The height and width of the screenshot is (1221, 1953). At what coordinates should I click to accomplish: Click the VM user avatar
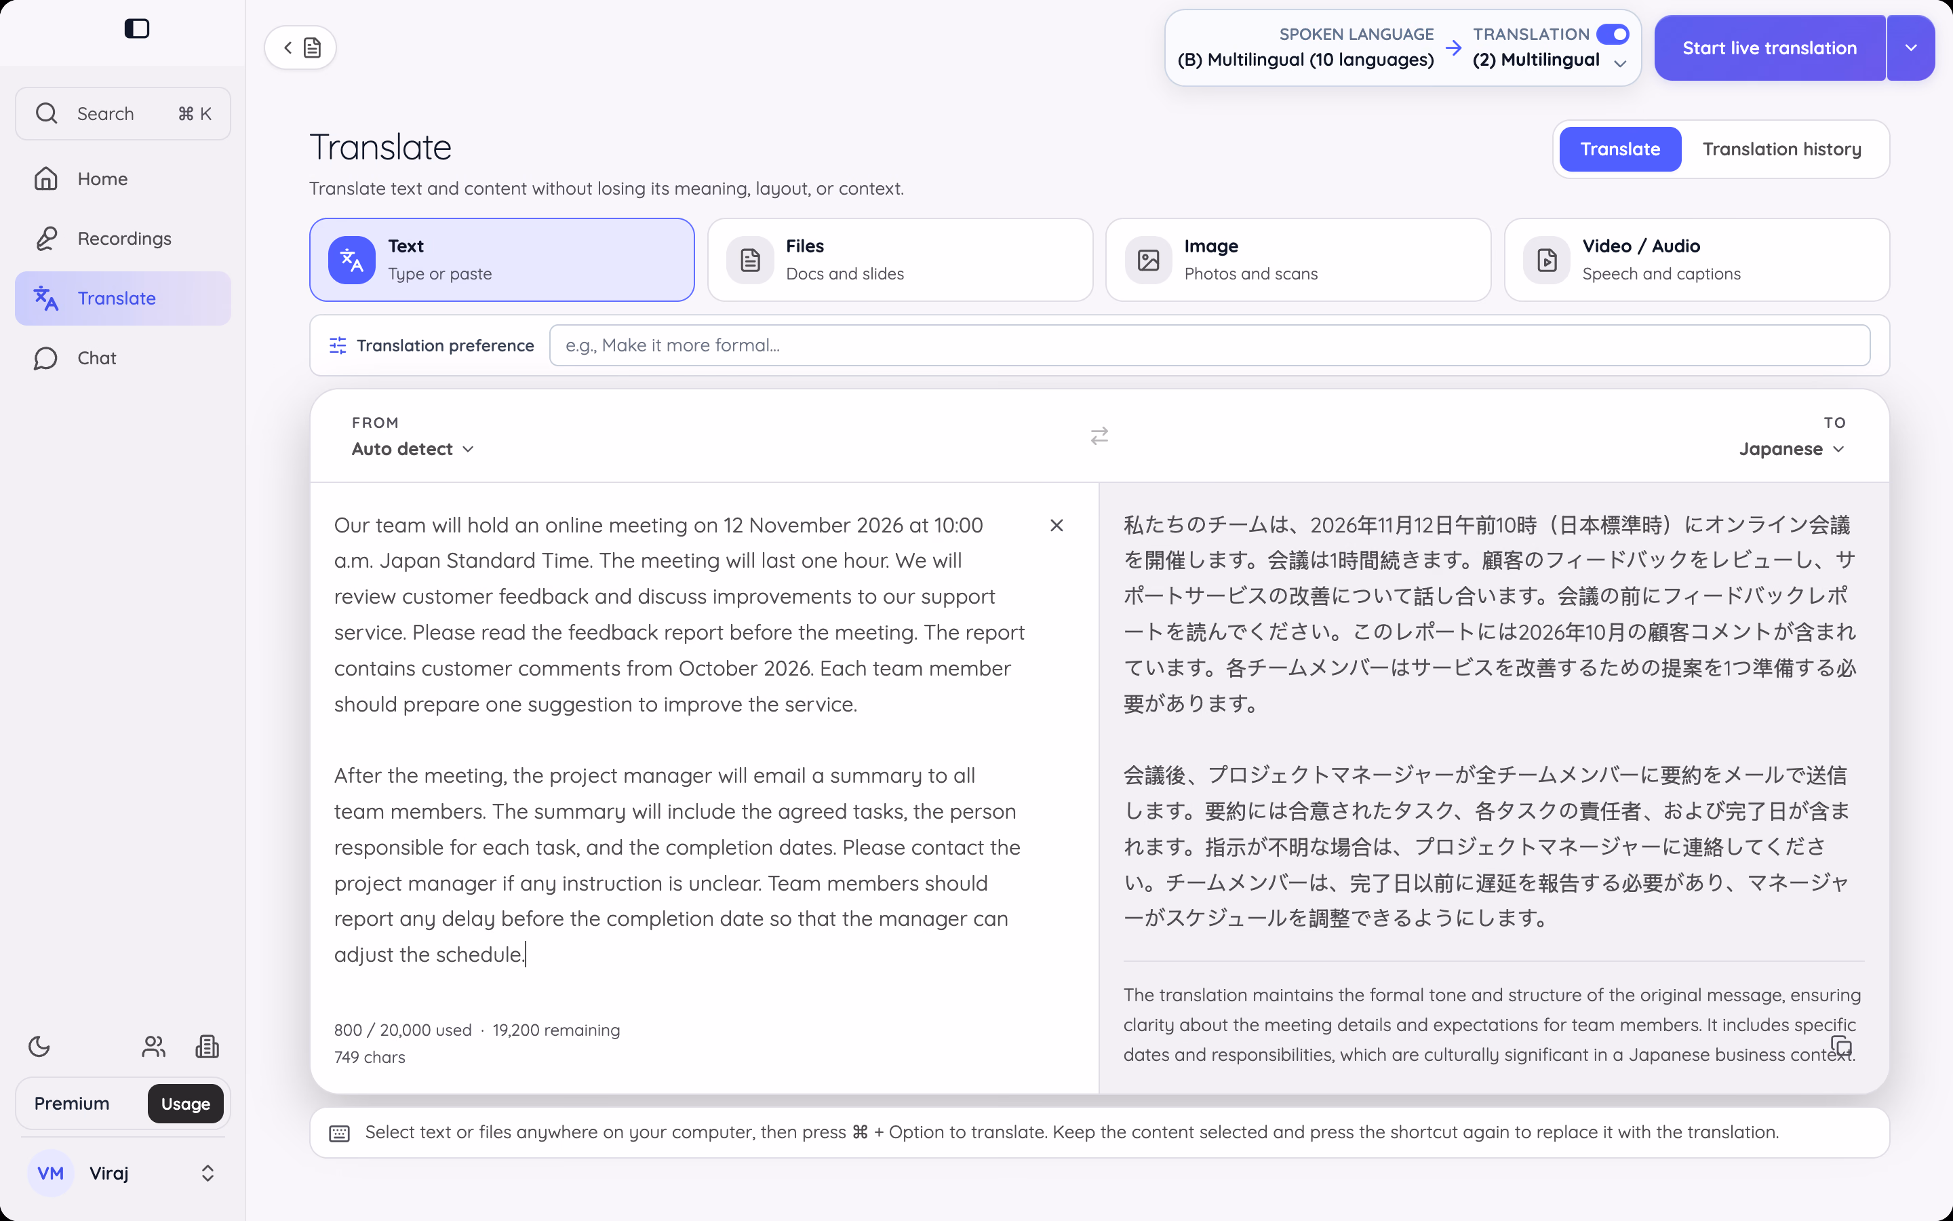51,1174
